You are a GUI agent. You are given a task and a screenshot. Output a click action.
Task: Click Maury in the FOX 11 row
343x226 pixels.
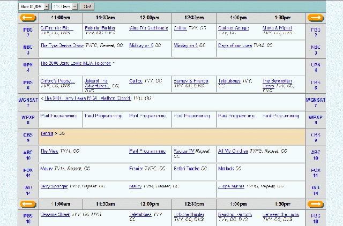click(x=47, y=169)
